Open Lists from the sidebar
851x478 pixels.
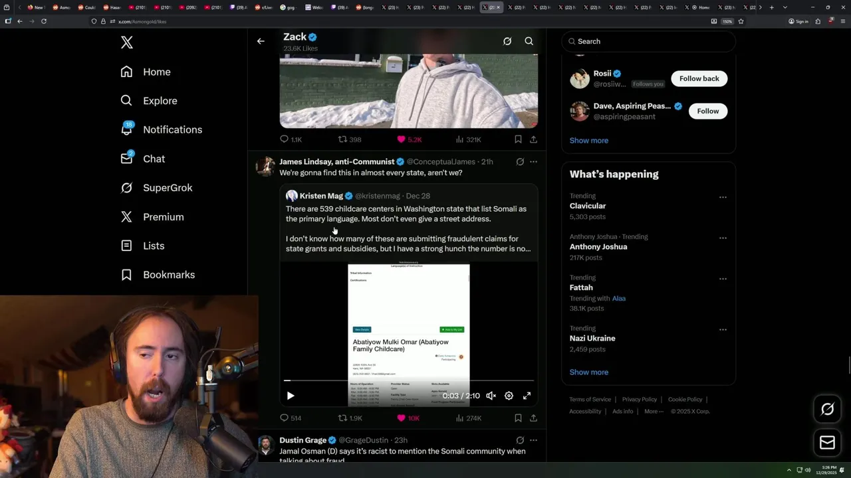pos(143,246)
